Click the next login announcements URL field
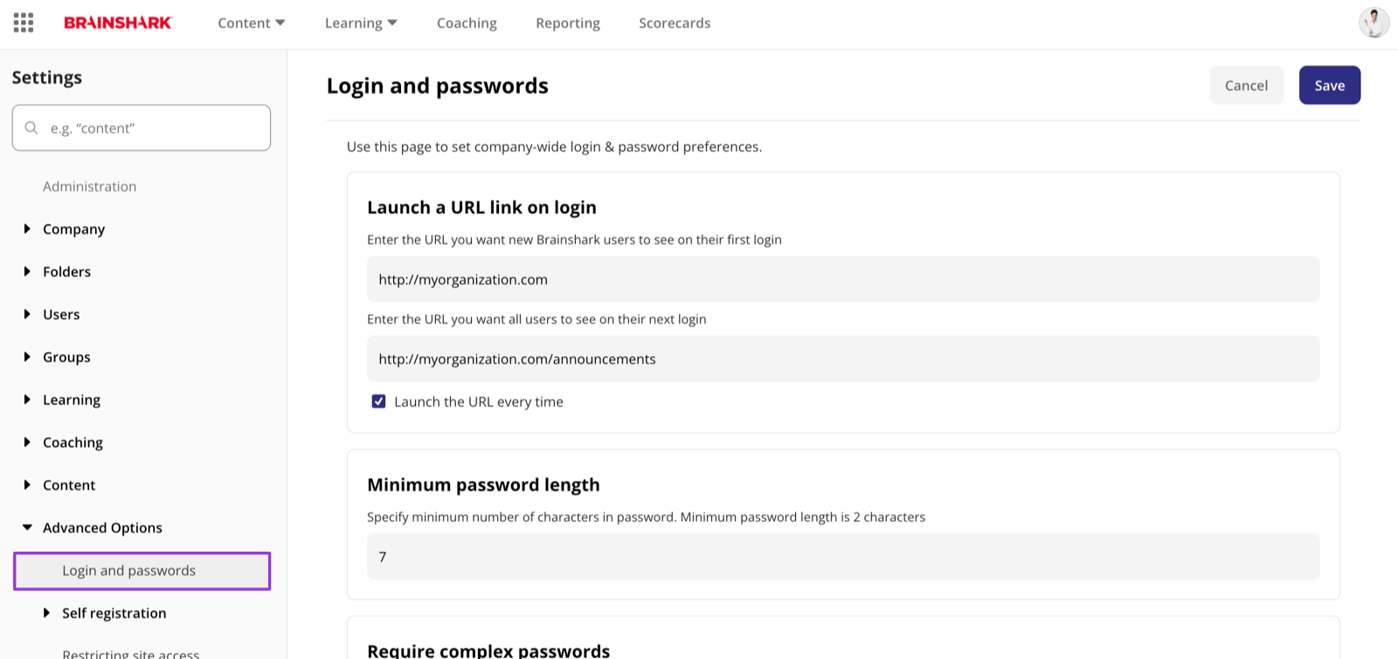The height and width of the screenshot is (659, 1398). (x=843, y=359)
